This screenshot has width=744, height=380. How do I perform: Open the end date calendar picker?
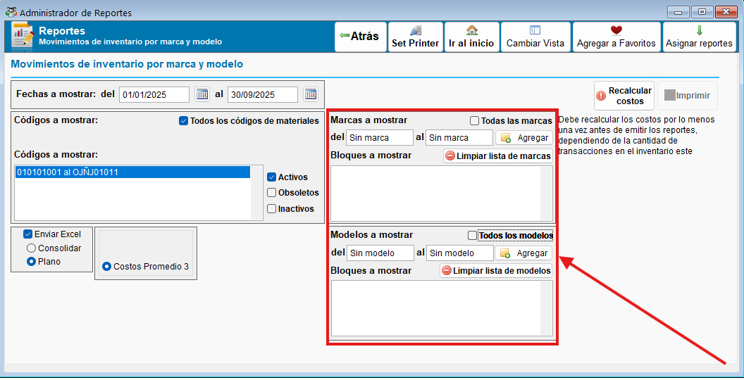(x=311, y=94)
